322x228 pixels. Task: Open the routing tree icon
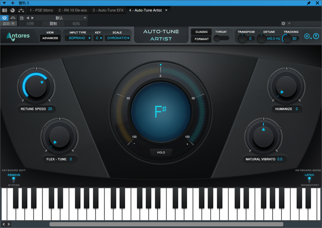point(21,10)
